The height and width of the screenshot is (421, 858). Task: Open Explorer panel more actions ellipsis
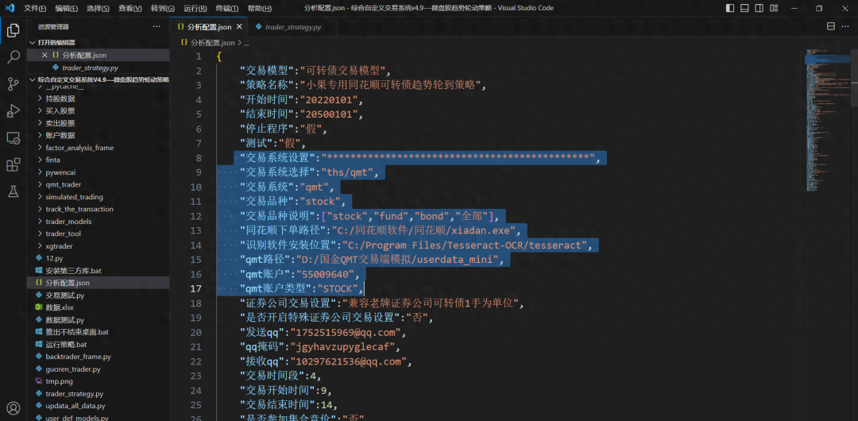(157, 26)
